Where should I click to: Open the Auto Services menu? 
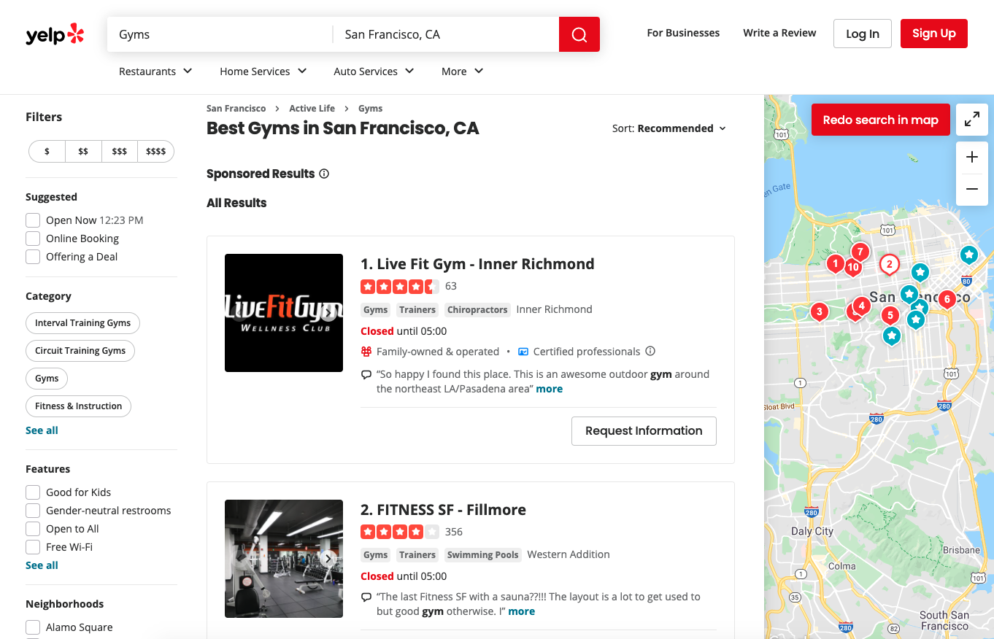tap(373, 71)
